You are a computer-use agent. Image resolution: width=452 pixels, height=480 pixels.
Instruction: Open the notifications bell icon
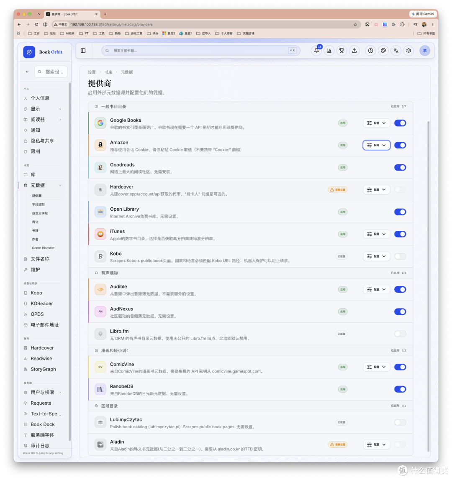316,51
